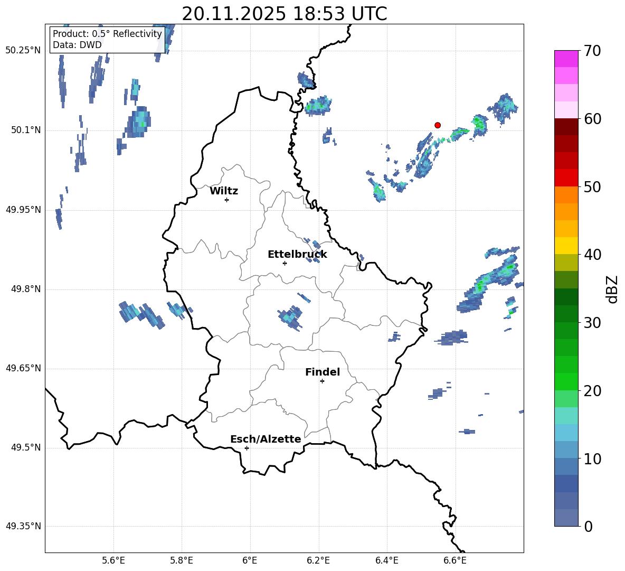Click the longitude label 6.2°E
This screenshot has height=571, width=625.
tap(318, 560)
